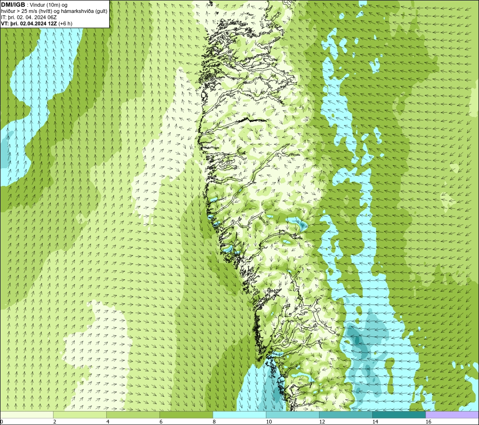Select the 12–14 m/s teal swatch
Viewport: 479px width, 425px height.
[x=345, y=414]
